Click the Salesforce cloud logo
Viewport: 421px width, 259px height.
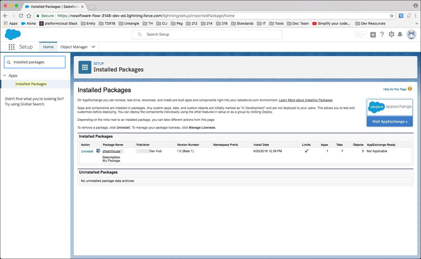pos(13,34)
